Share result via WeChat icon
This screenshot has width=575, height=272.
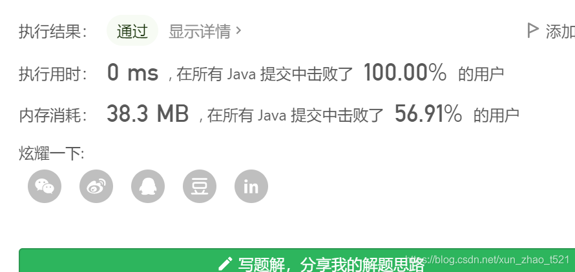click(45, 186)
